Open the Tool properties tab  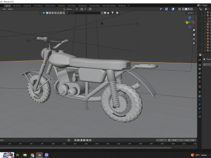point(200,60)
